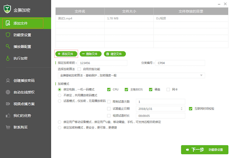Click the trial duration field 00:00:05
This screenshot has width=231, height=158.
click(x=161, y=116)
